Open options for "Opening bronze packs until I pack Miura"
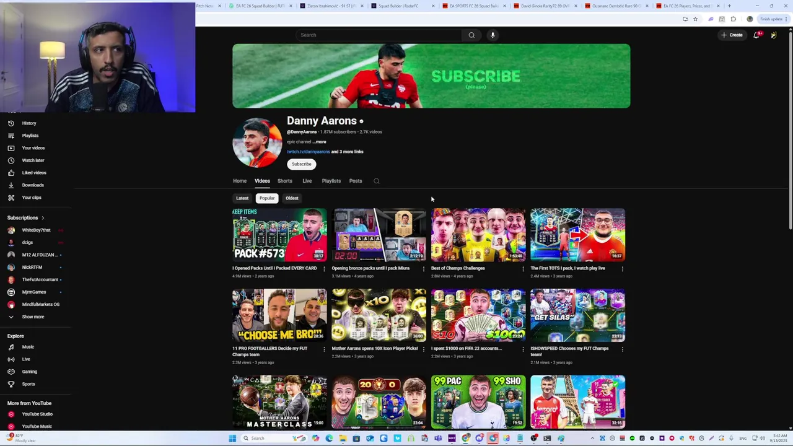This screenshot has width=793, height=446. click(424, 269)
